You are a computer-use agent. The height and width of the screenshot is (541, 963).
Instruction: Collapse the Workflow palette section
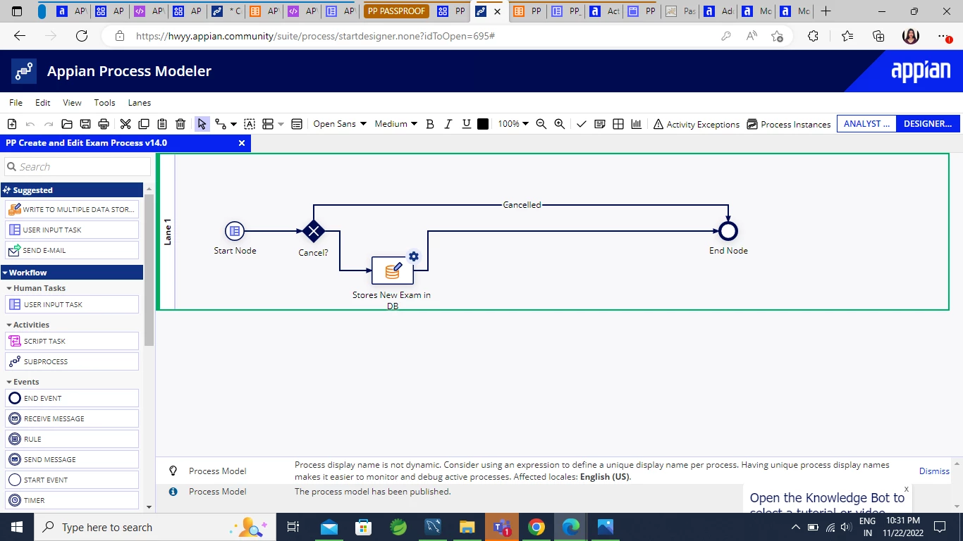click(72, 273)
